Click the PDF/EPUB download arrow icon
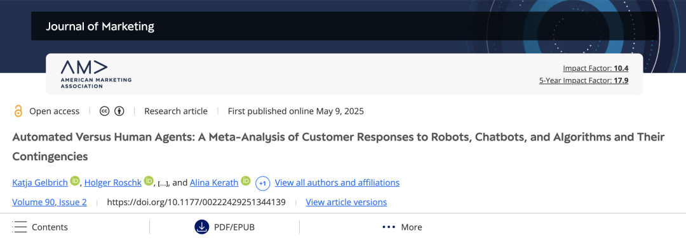 click(x=201, y=227)
